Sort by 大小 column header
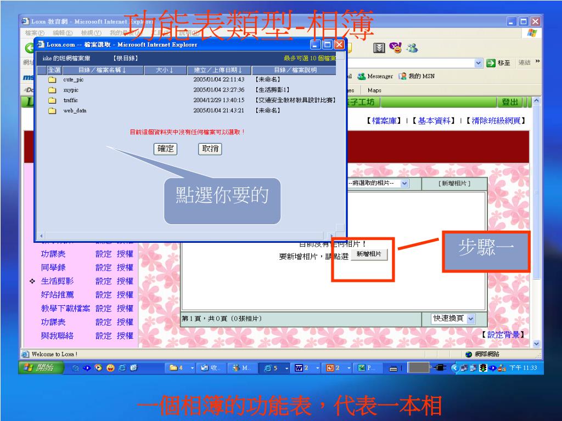Viewport: 562px width, 421px height. click(x=165, y=70)
